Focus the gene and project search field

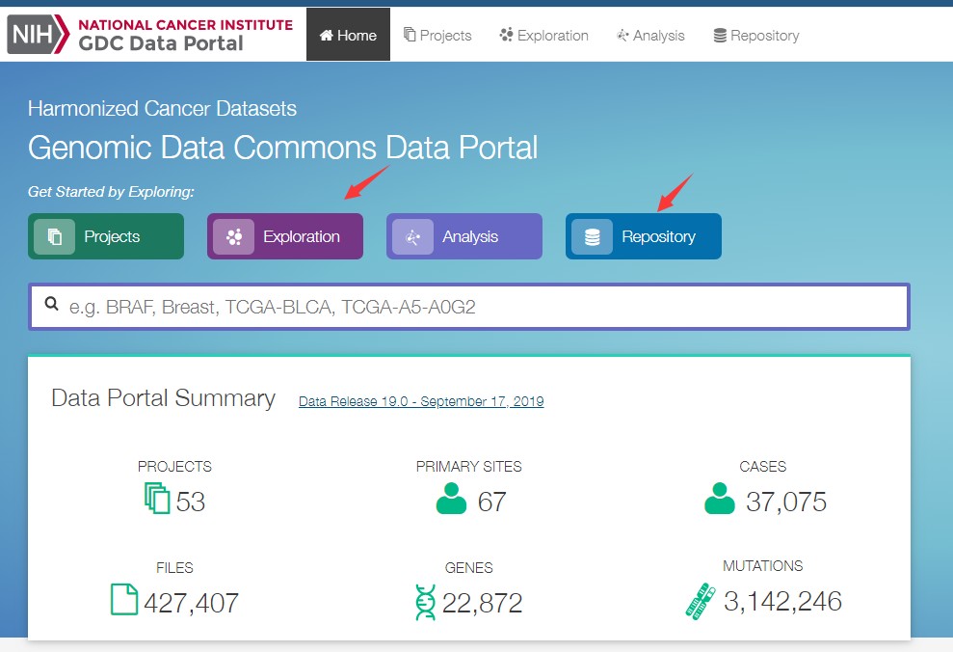[x=482, y=307]
